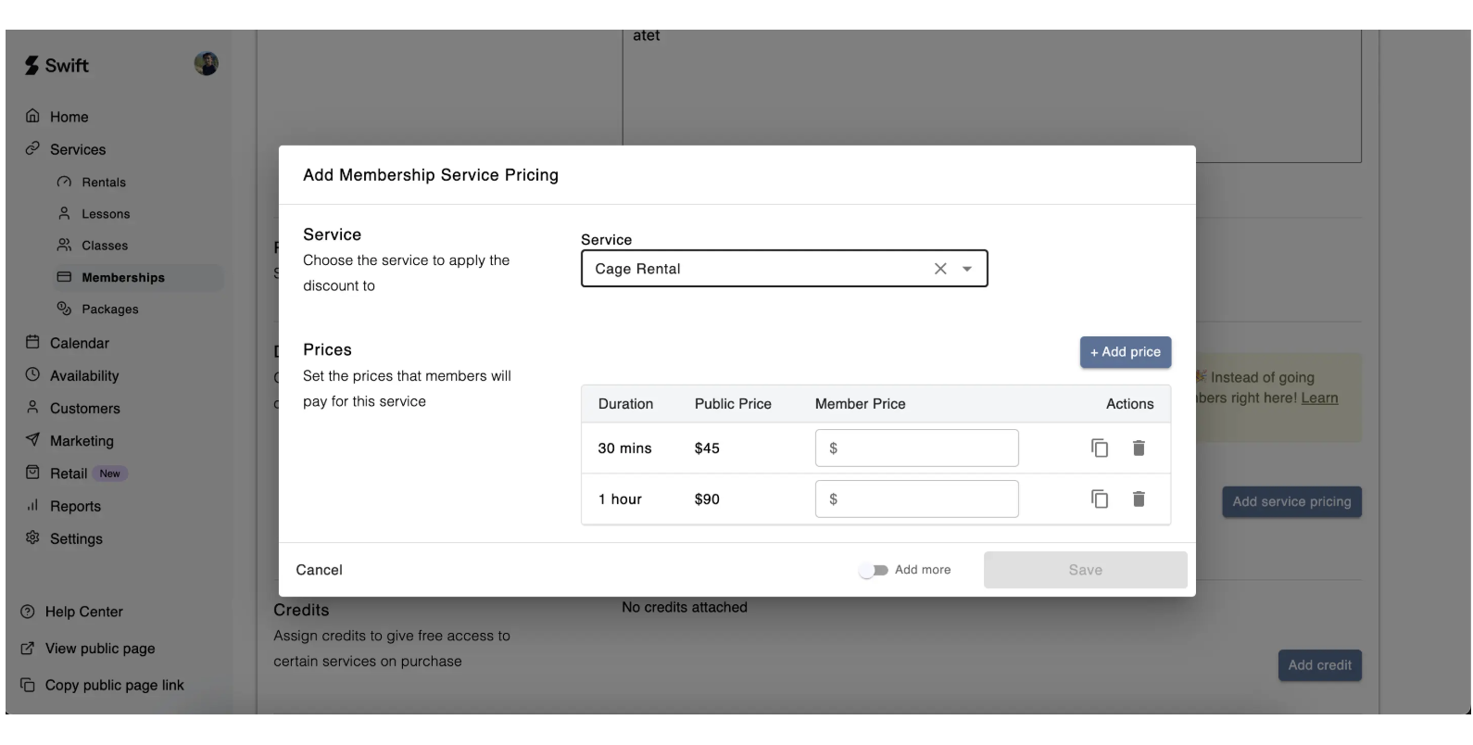
Task: Delete the 1 hour price row
Action: tap(1139, 499)
